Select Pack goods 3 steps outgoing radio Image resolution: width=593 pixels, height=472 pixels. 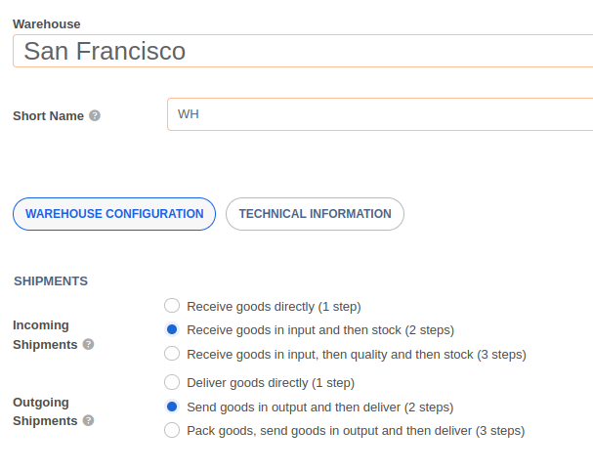tap(172, 430)
